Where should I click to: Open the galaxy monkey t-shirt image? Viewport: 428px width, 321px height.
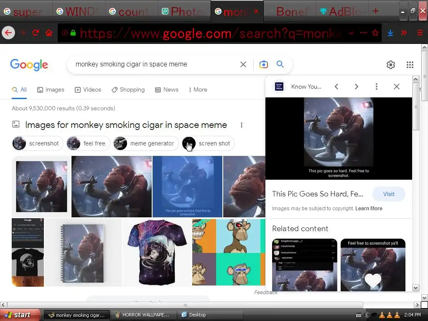tap(157, 252)
